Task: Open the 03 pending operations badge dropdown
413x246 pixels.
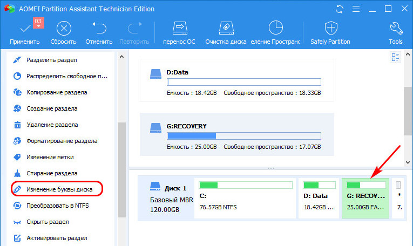Action: click(x=38, y=23)
